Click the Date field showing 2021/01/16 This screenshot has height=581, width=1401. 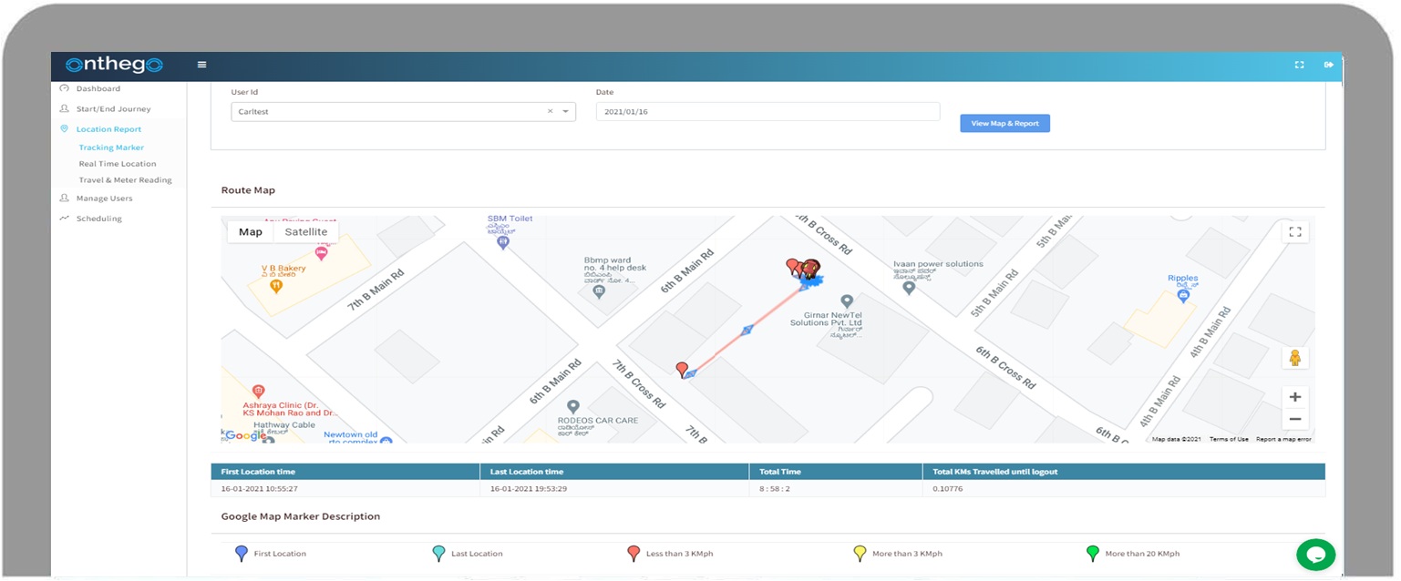point(767,111)
